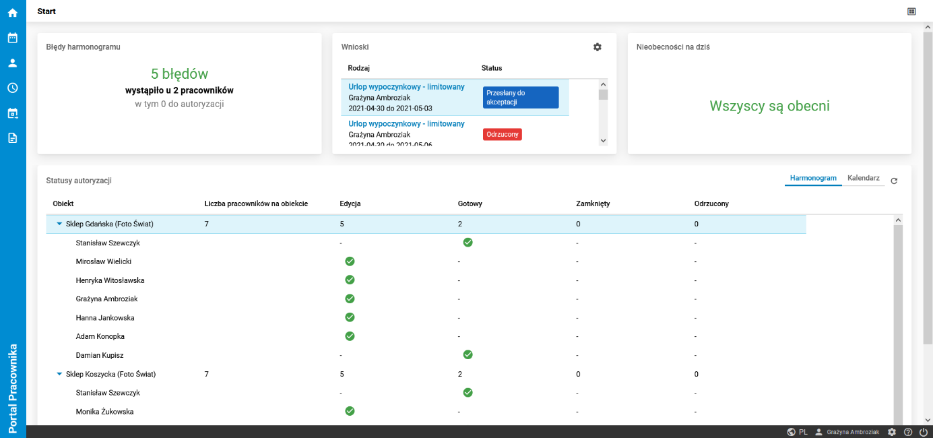
Task: Click the Wnioski list scroll up arrow
Action: pyautogui.click(x=603, y=84)
